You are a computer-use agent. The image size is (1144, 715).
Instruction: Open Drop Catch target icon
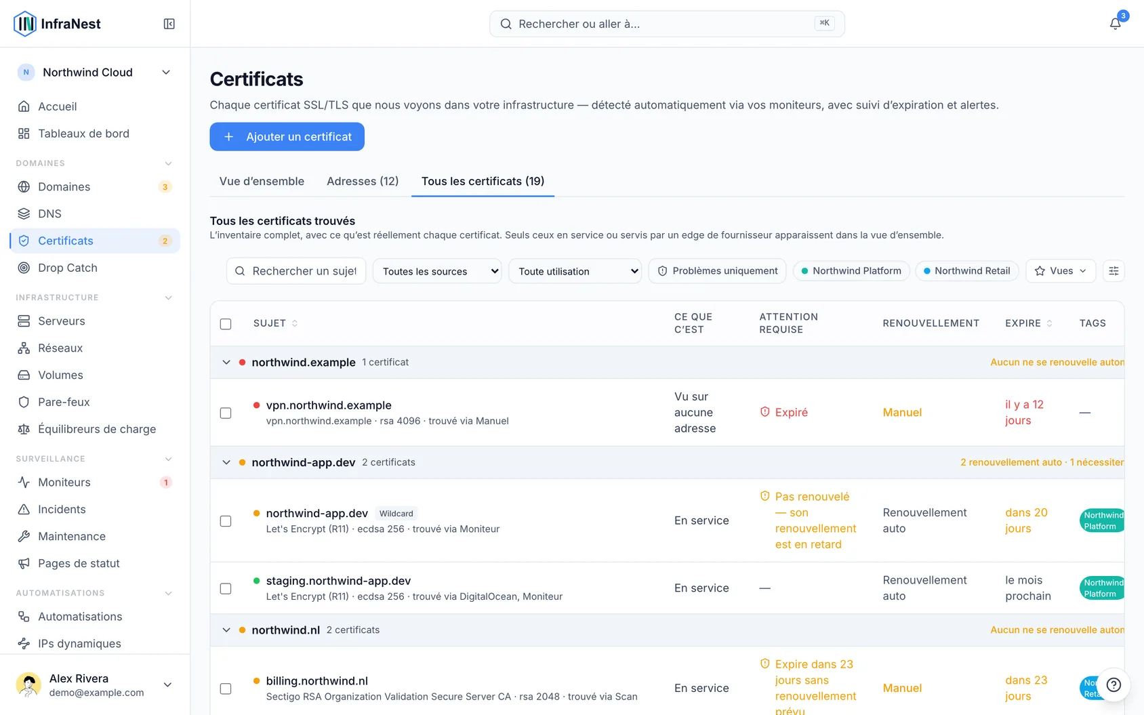(x=24, y=268)
